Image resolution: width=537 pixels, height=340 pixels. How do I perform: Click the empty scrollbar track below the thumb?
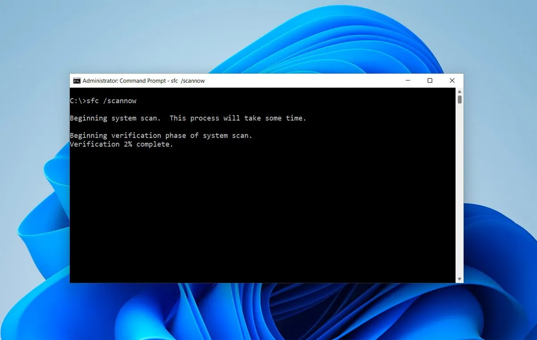click(x=460, y=188)
